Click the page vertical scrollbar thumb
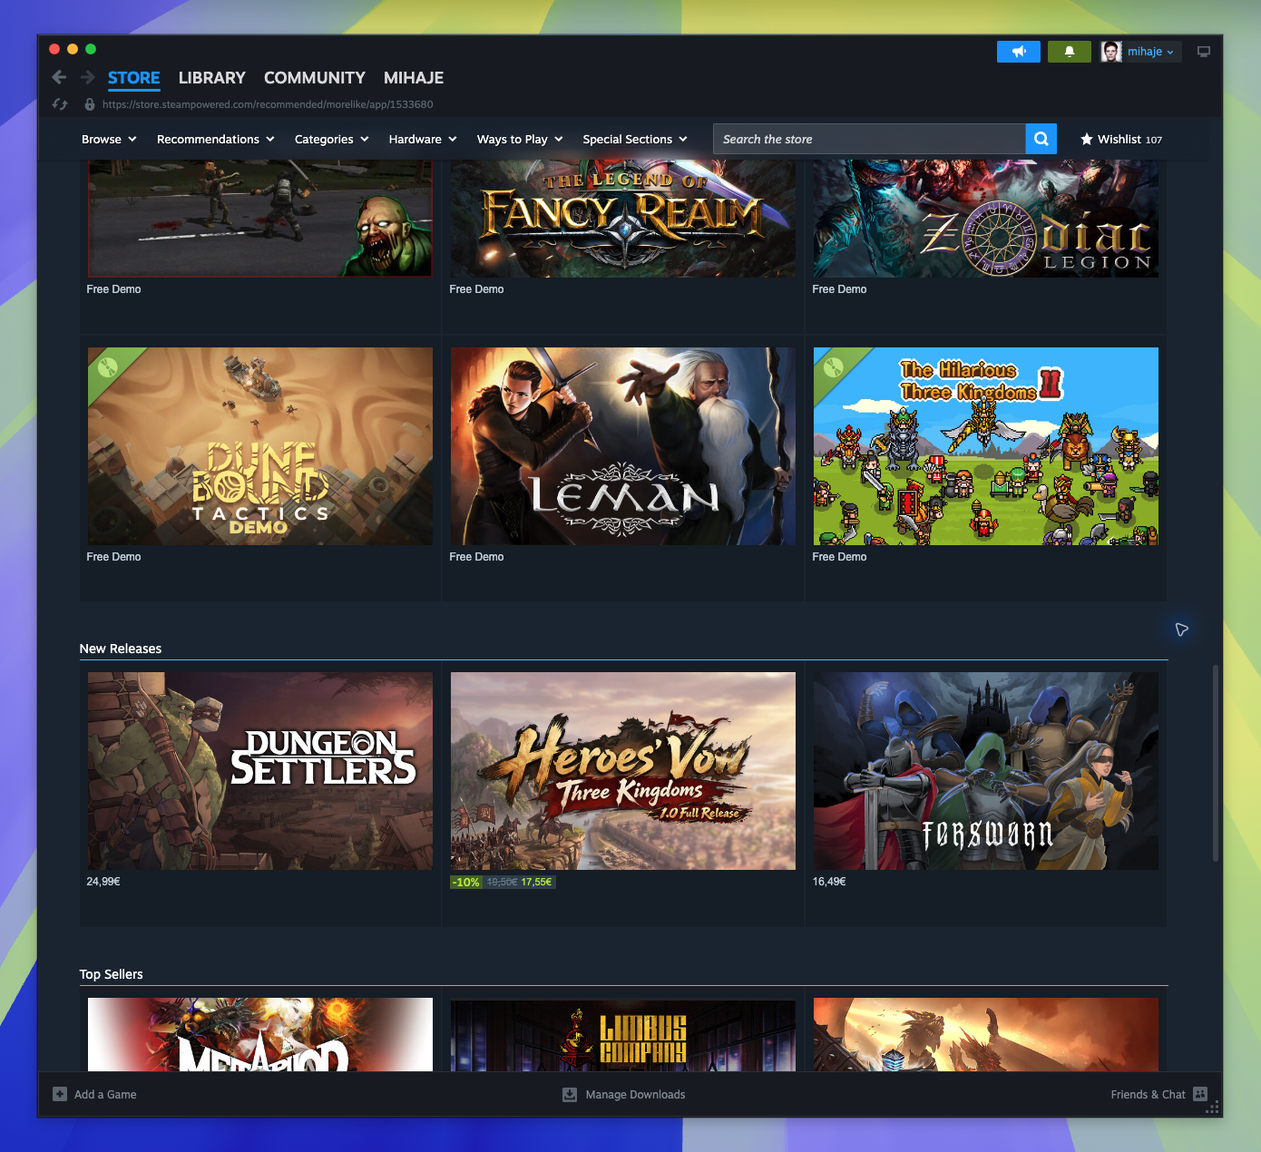1261x1152 pixels. point(1216,763)
